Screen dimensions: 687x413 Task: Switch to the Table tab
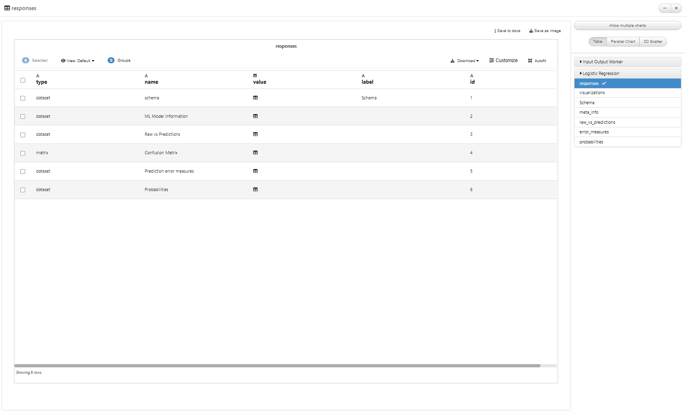tap(597, 42)
